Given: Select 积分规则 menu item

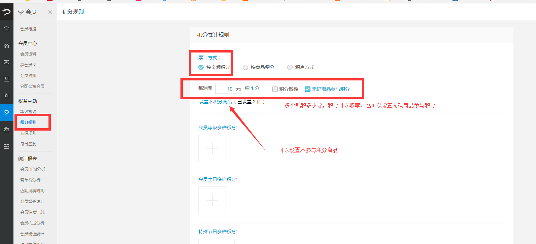Looking at the screenshot, I should click(x=28, y=123).
